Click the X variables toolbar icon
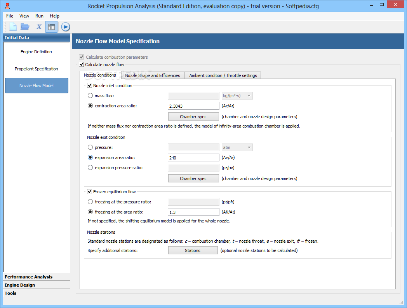The image size is (407, 308). [x=39, y=27]
